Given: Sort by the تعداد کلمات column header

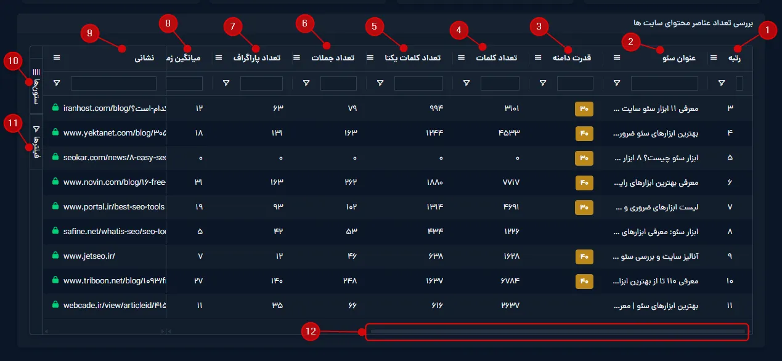Looking at the screenshot, I should tap(496, 58).
